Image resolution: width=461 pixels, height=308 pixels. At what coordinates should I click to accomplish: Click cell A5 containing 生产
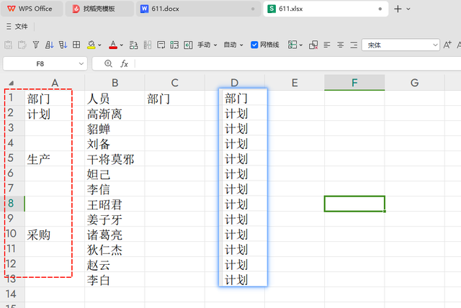(55, 158)
